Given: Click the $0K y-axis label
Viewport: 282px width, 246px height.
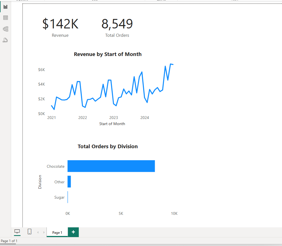Looking at the screenshot, I should (41, 114).
